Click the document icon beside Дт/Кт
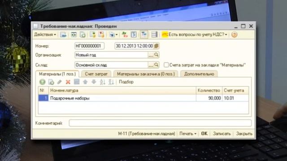287x161 pixels. click(134, 34)
